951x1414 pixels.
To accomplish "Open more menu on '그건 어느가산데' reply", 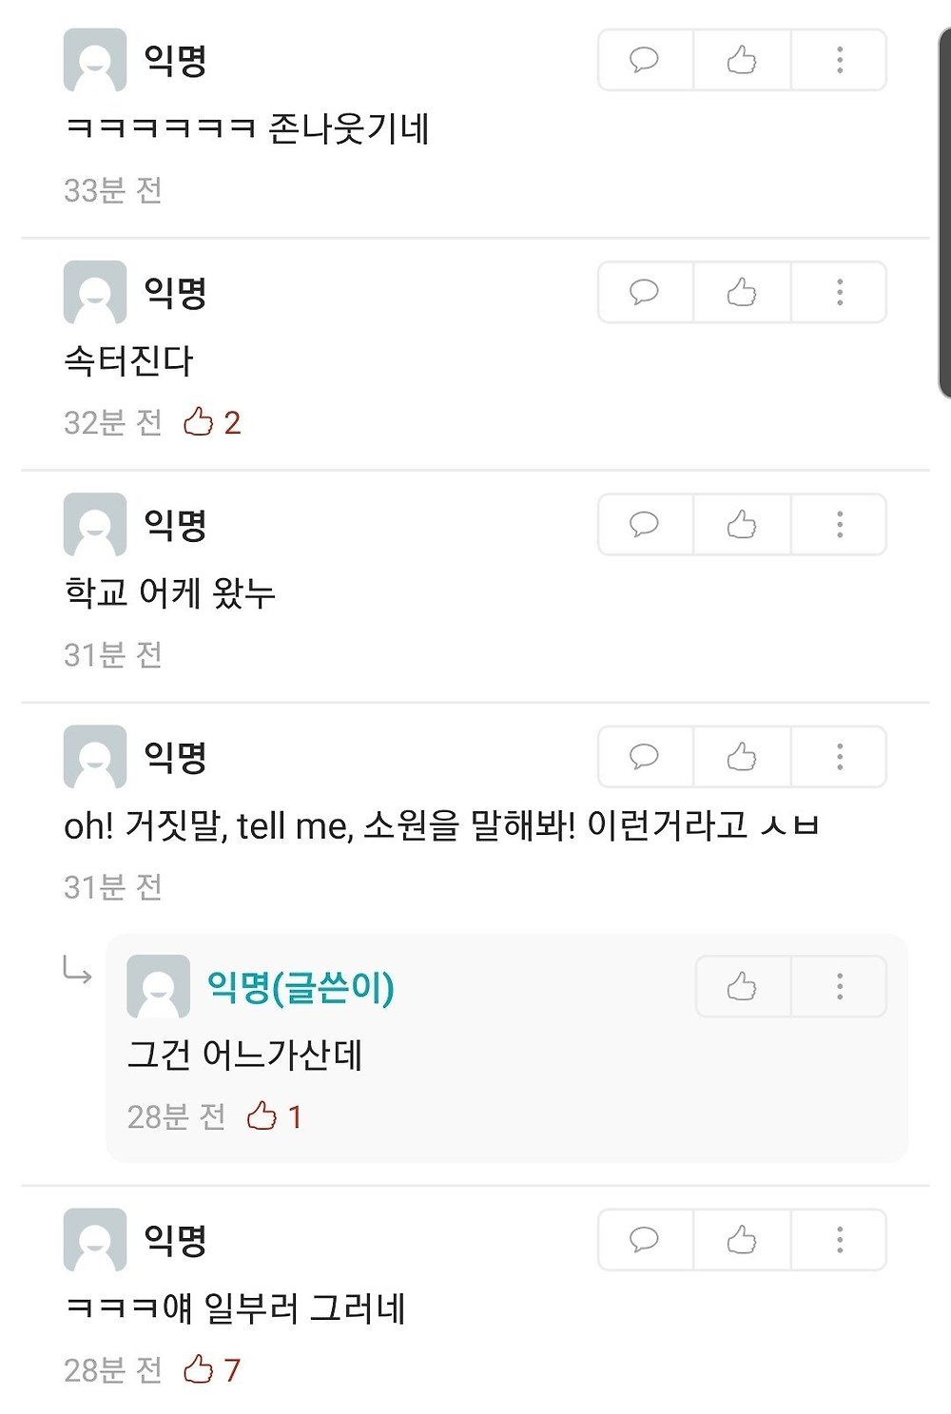I will (839, 986).
